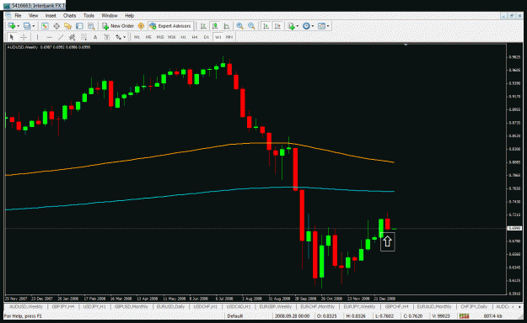Open the Navigator panel icon
The image size is (527, 323).
pyautogui.click(x=68, y=26)
